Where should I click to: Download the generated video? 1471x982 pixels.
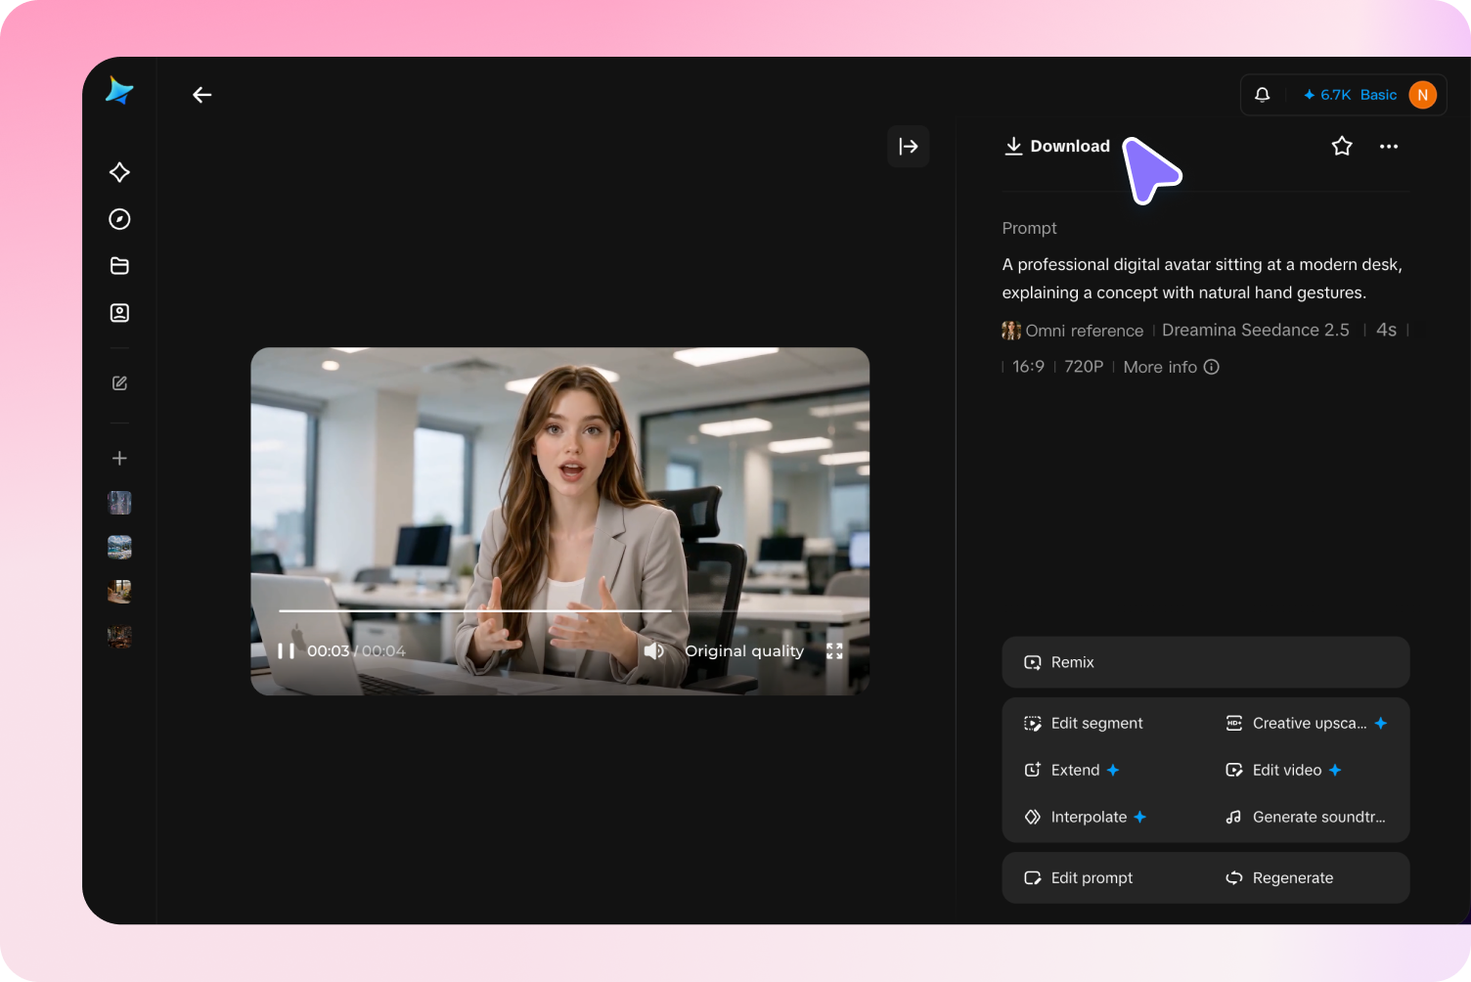(x=1057, y=147)
